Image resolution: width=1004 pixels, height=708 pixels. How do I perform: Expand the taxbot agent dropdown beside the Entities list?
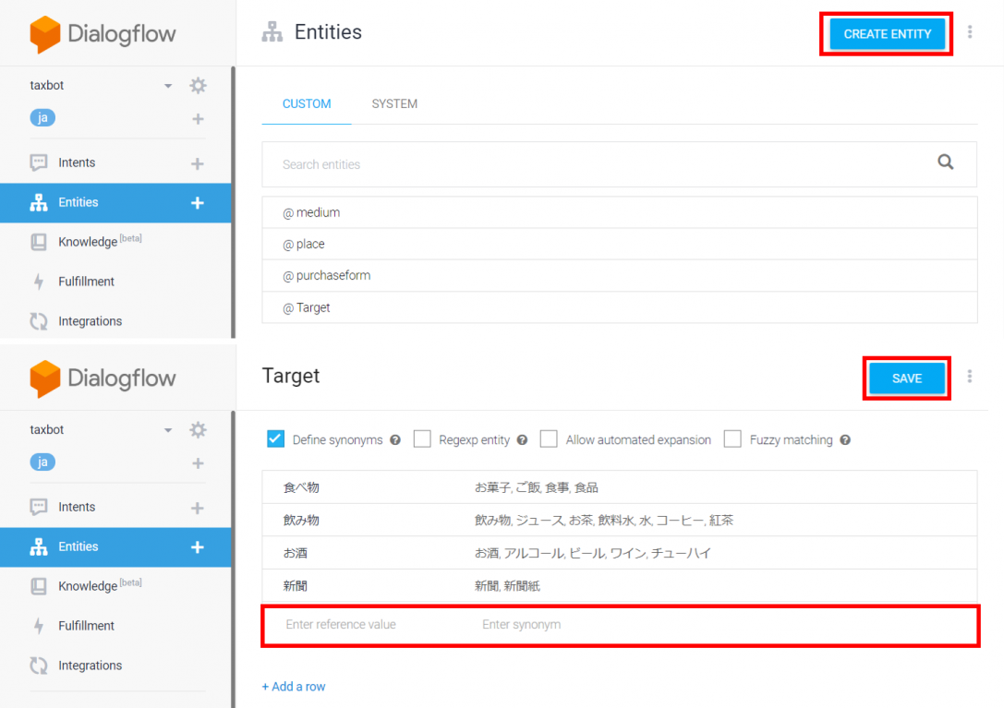(x=168, y=86)
